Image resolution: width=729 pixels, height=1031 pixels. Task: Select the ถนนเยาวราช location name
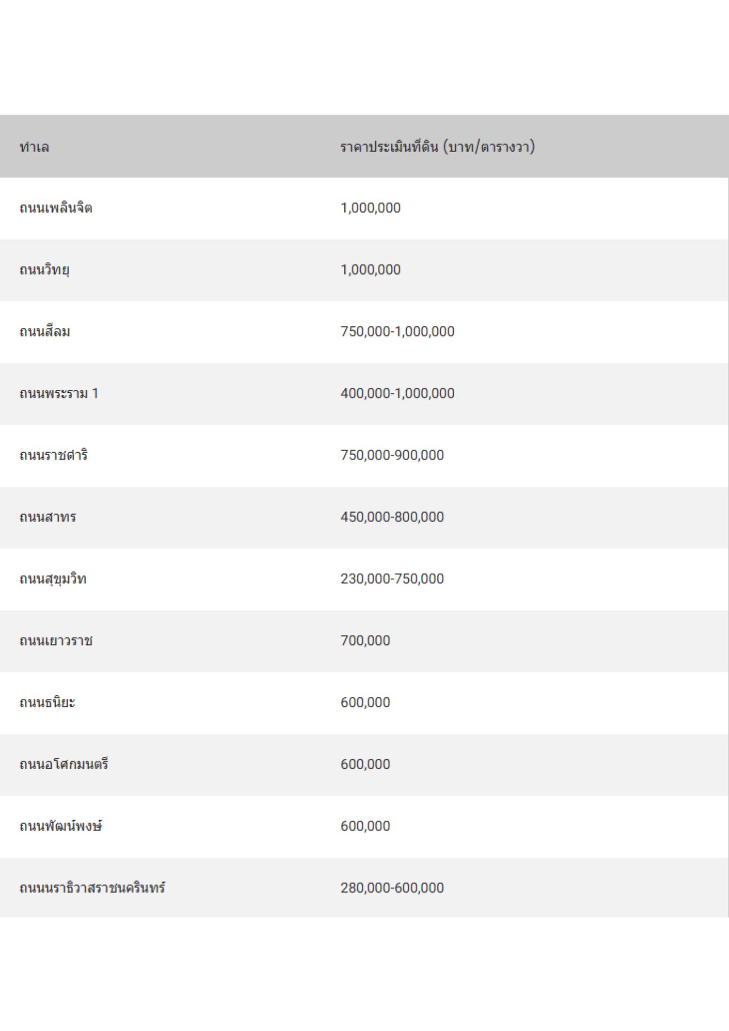56,641
